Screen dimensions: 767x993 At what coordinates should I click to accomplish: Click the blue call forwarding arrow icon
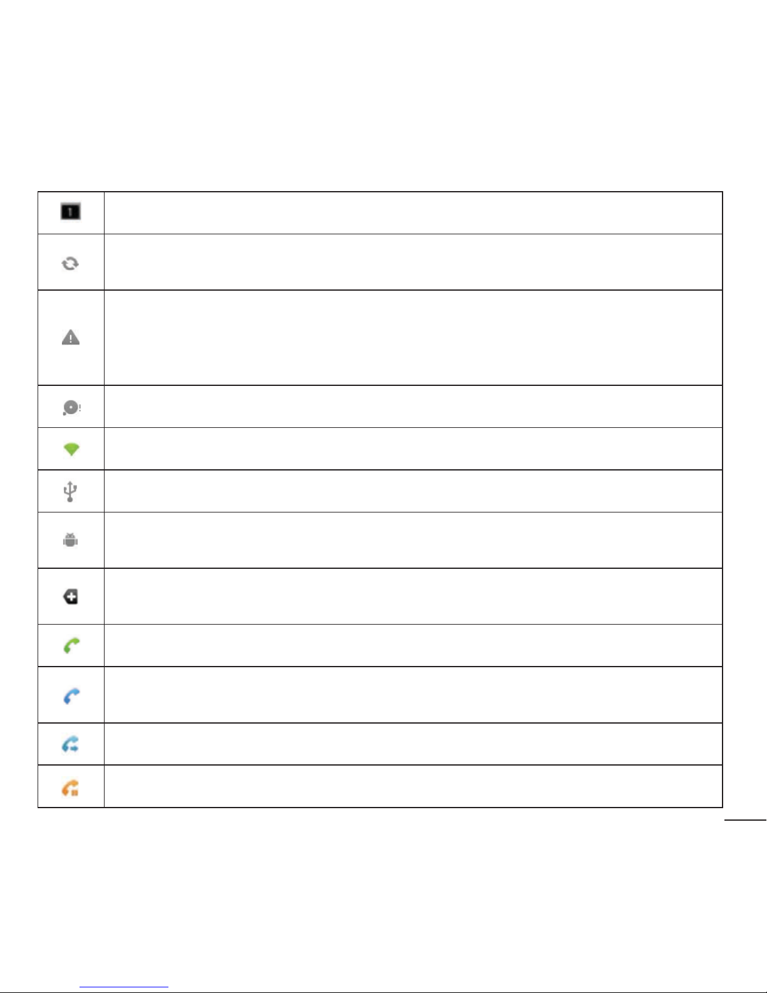tap(70, 745)
